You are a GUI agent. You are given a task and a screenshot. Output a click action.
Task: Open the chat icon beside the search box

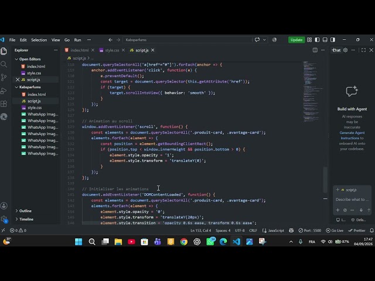pyautogui.click(x=257, y=40)
